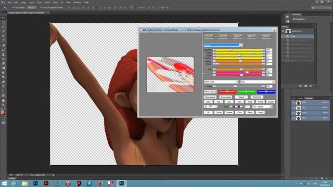Select the Lasso tool
This screenshot has height=187, width=333.
tap(3, 27)
